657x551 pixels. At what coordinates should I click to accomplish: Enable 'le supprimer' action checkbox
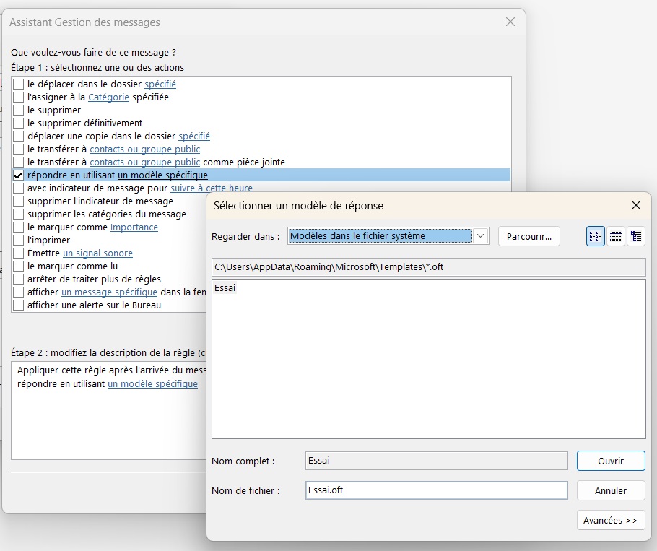(x=18, y=110)
